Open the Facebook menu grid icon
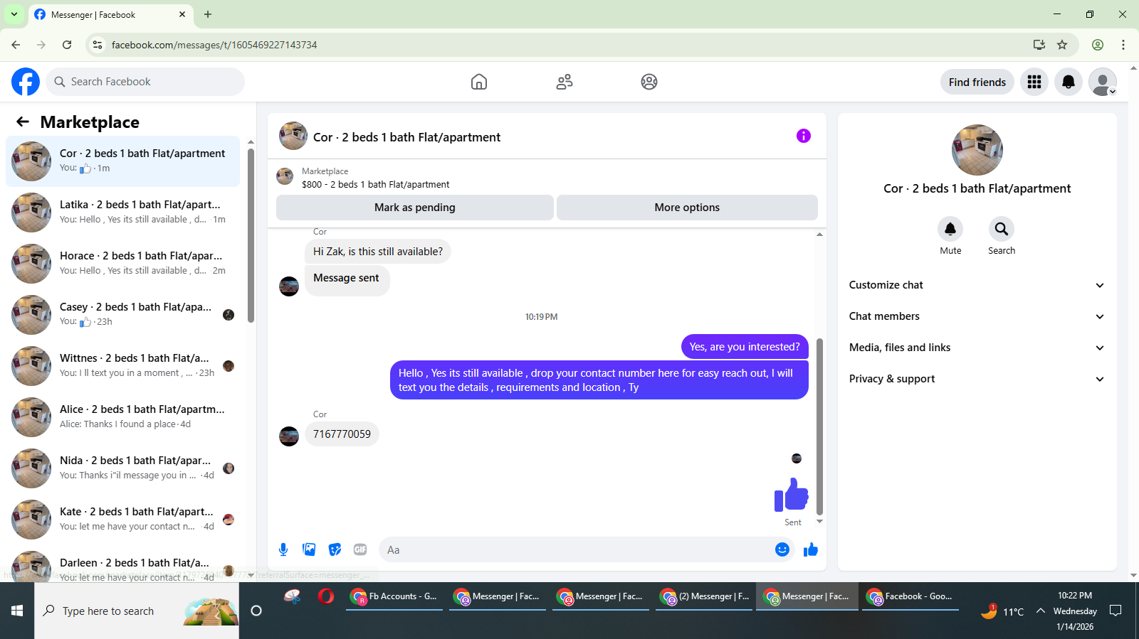Viewport: 1139px width, 639px height. click(1034, 82)
